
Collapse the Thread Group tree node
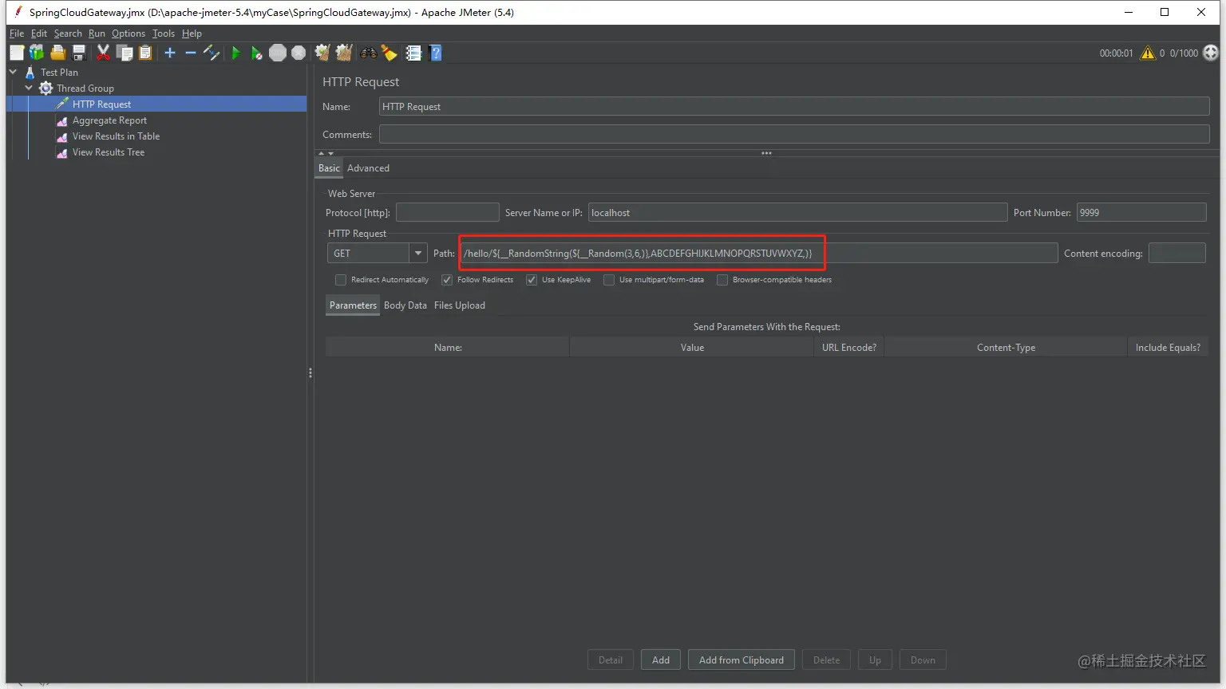point(30,88)
